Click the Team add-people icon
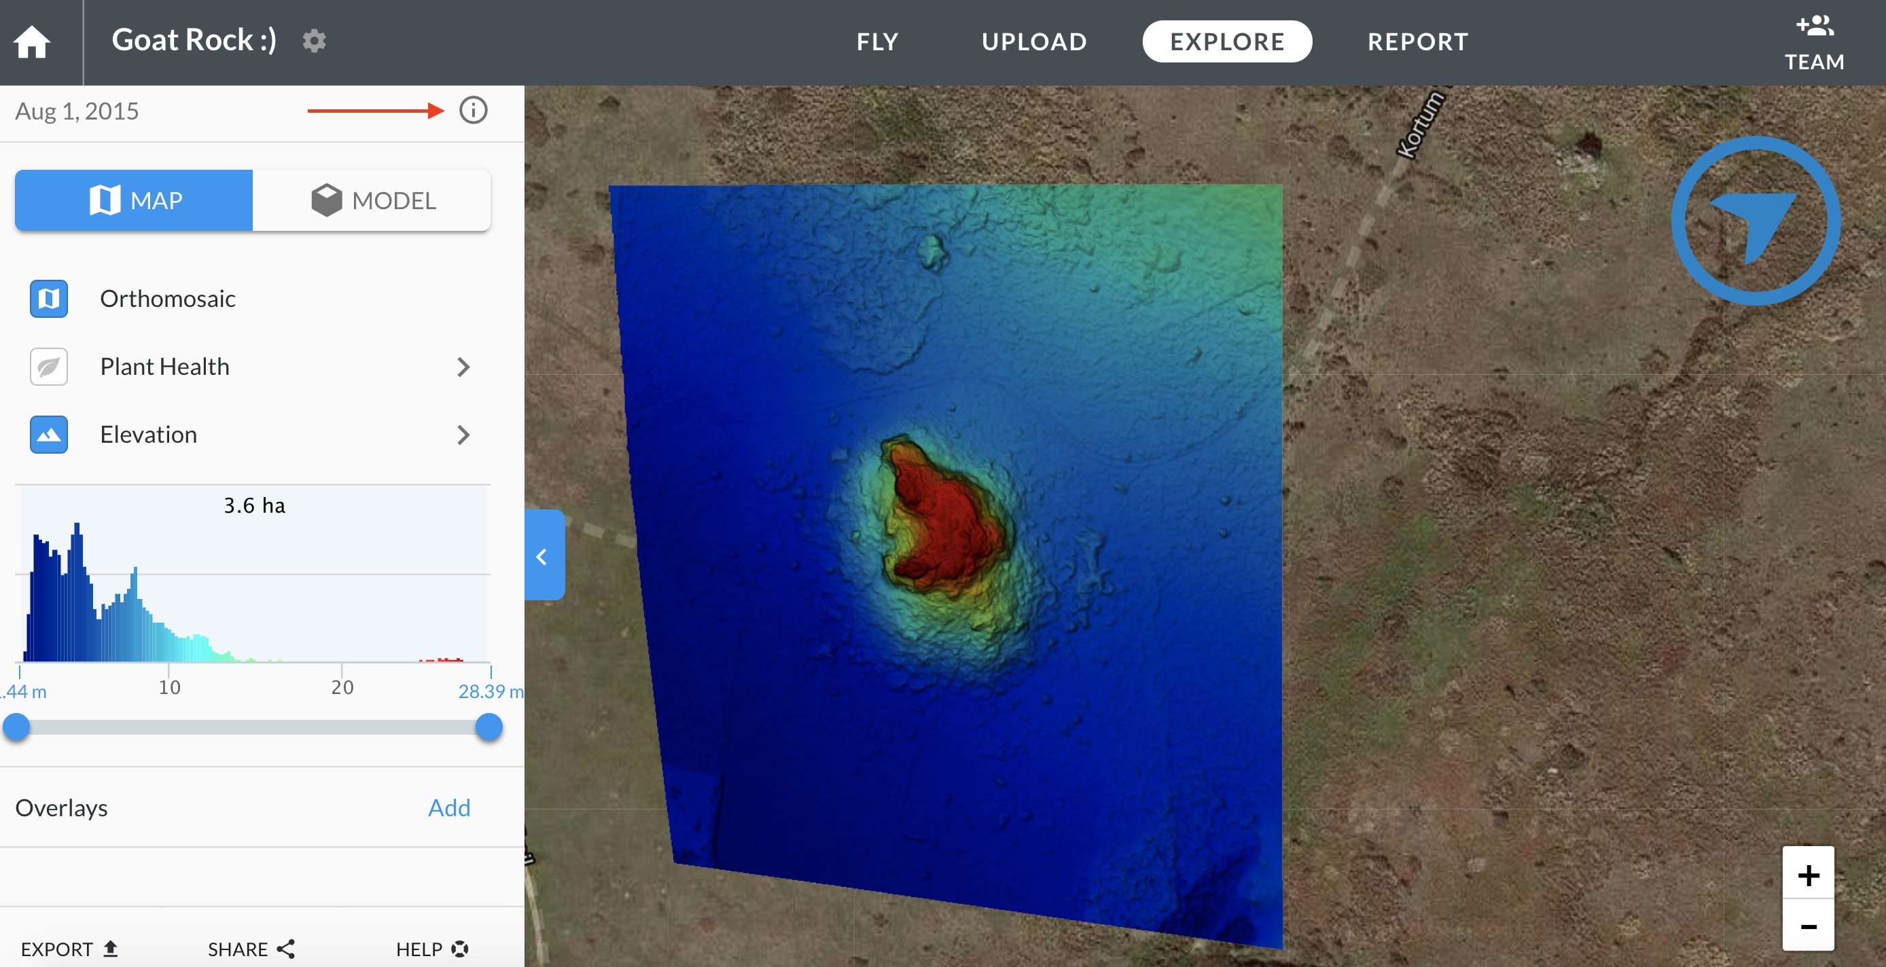This screenshot has width=1886, height=967. pos(1814,27)
